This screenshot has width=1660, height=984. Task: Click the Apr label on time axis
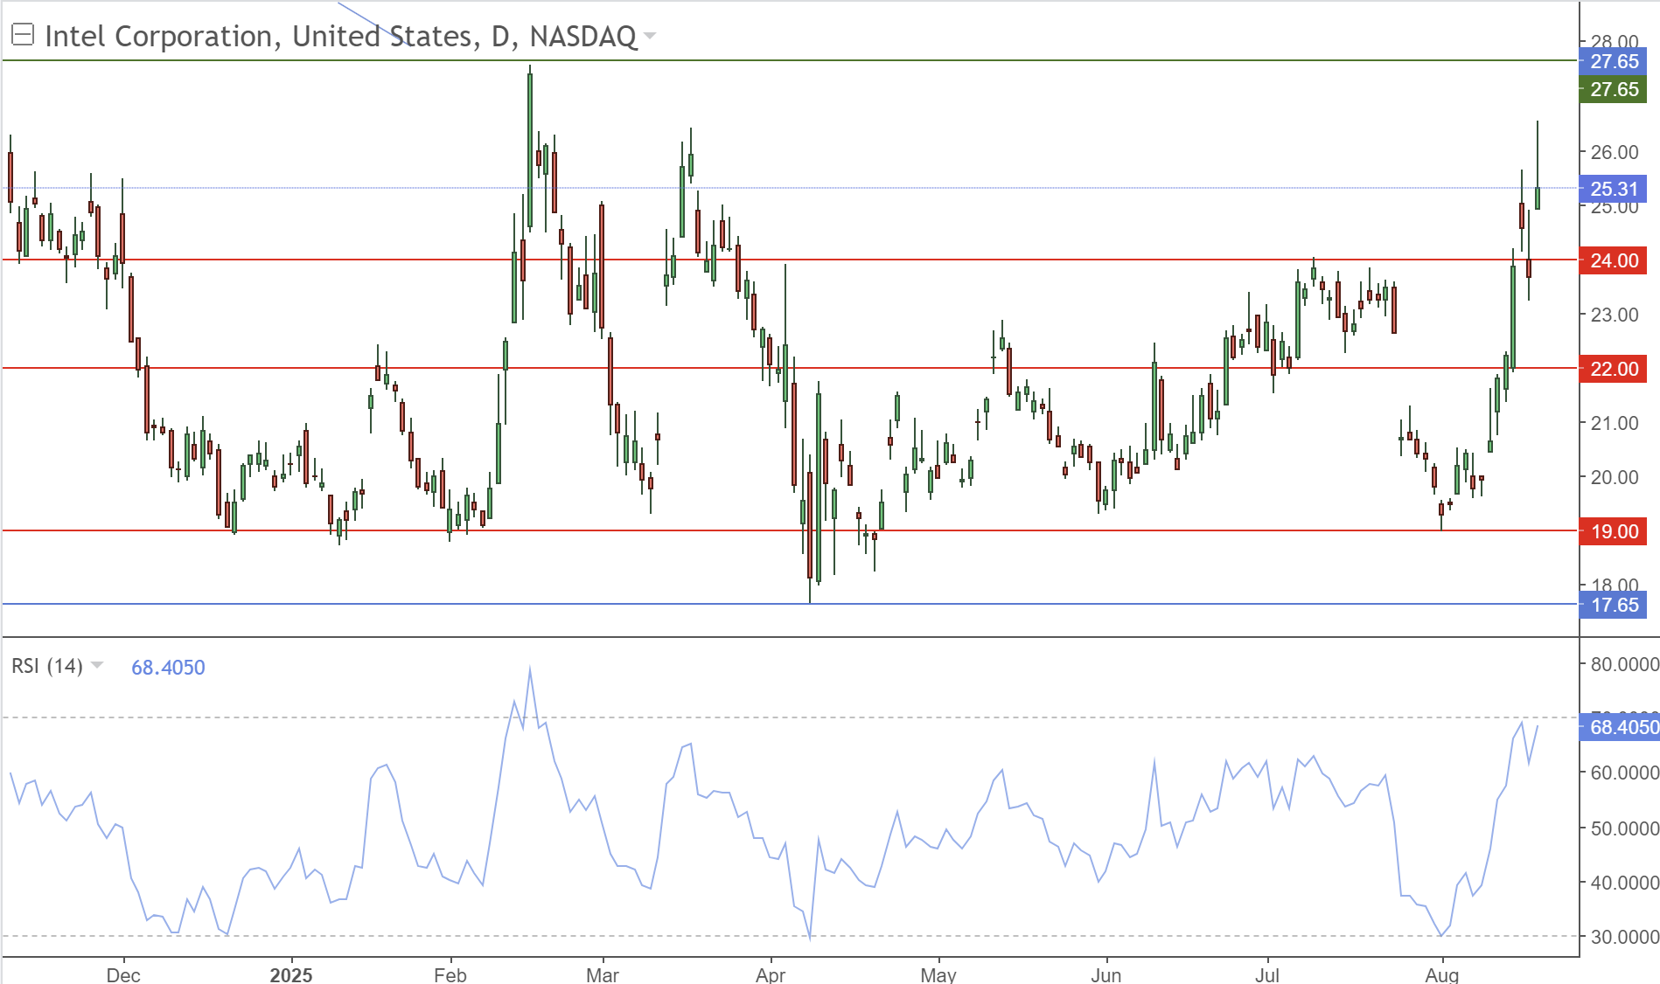(770, 974)
